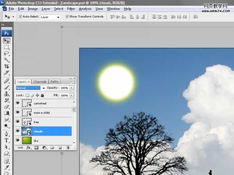Select the Notes tool
The width and height of the screenshot is (234, 175).
[x=7, y=161]
